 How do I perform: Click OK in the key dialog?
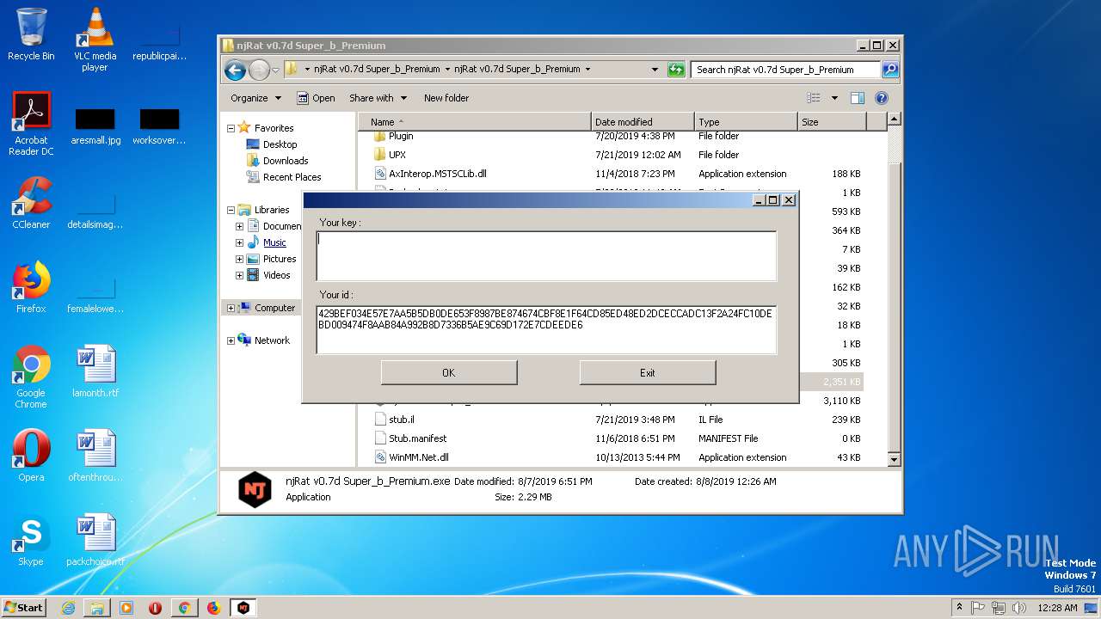point(449,372)
